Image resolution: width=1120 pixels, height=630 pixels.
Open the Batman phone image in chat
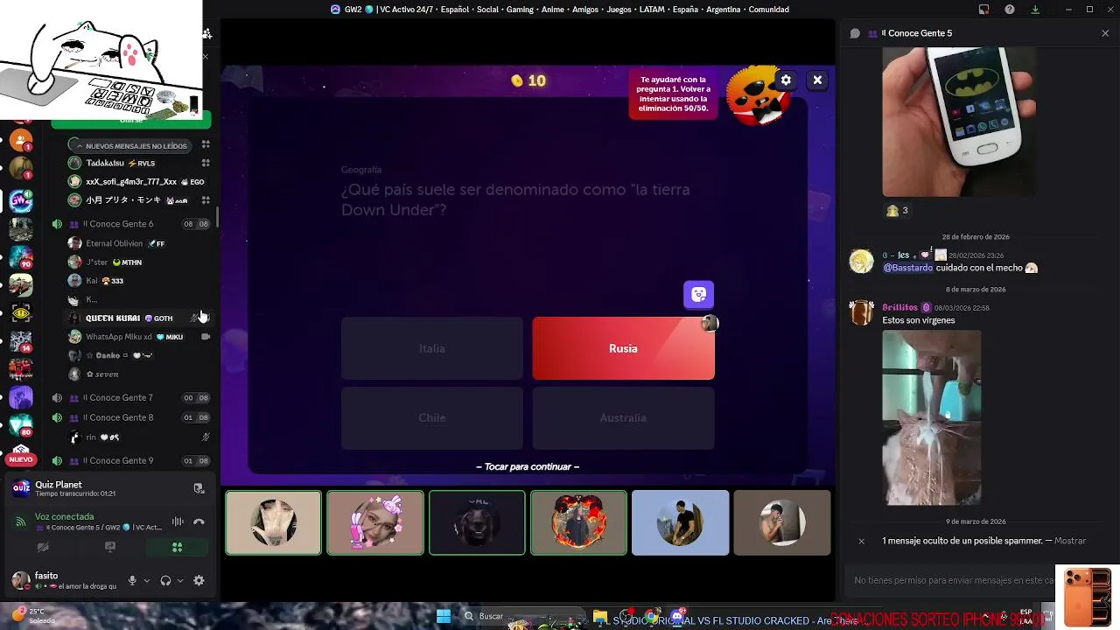pyautogui.click(x=959, y=122)
